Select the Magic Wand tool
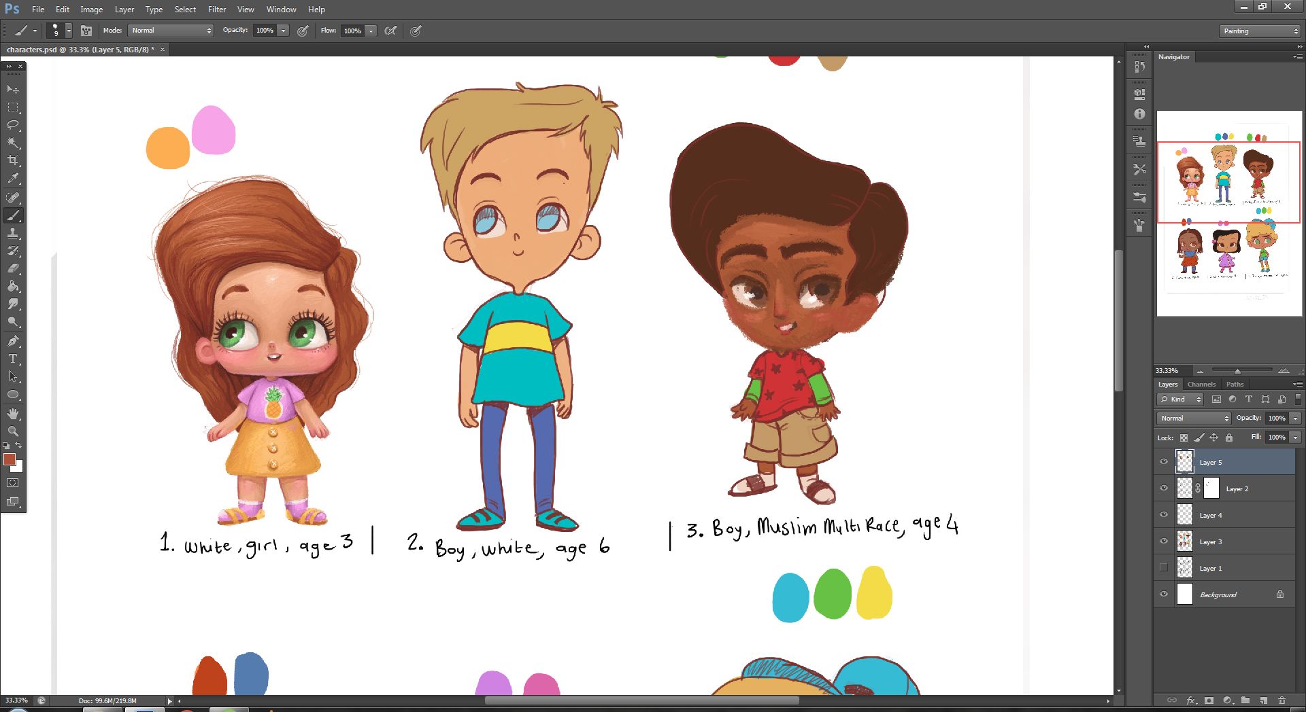This screenshot has height=712, width=1306. point(13,143)
